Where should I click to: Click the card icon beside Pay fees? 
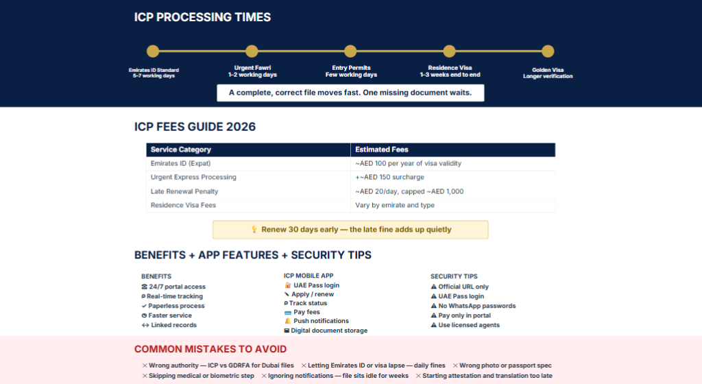(287, 313)
